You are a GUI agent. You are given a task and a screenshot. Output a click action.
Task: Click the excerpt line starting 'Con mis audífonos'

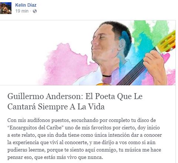81,120
